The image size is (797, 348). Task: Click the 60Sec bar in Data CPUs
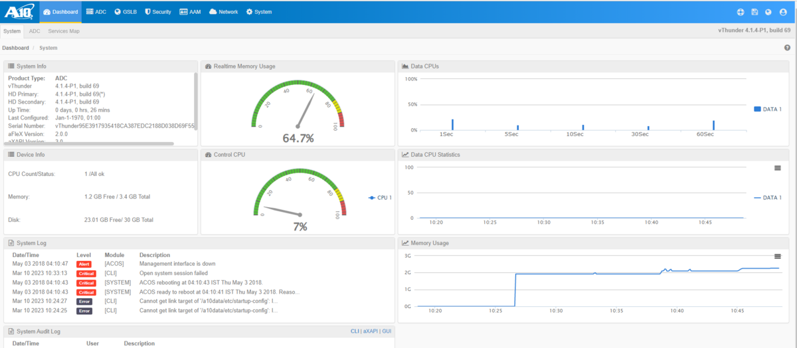pyautogui.click(x=714, y=125)
